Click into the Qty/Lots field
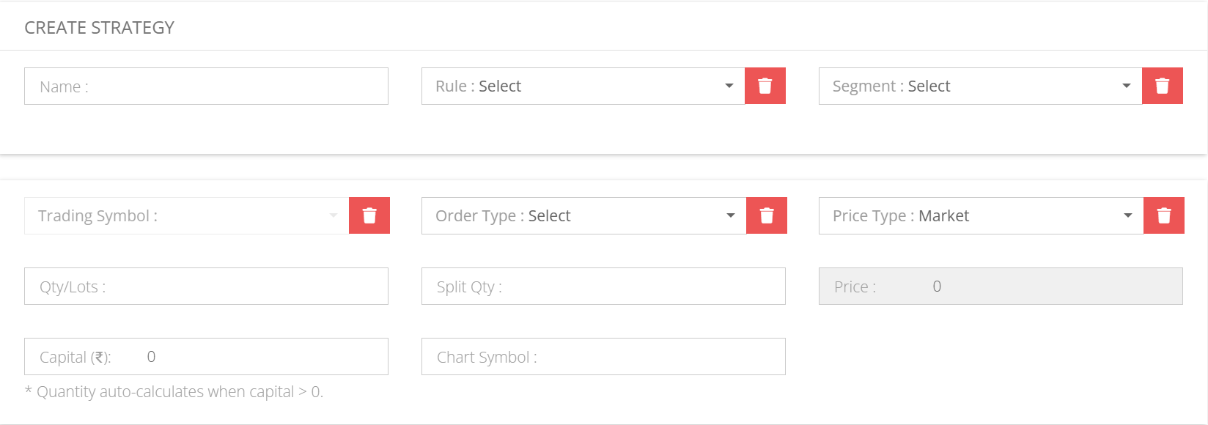This screenshot has width=1208, height=425. click(x=206, y=287)
